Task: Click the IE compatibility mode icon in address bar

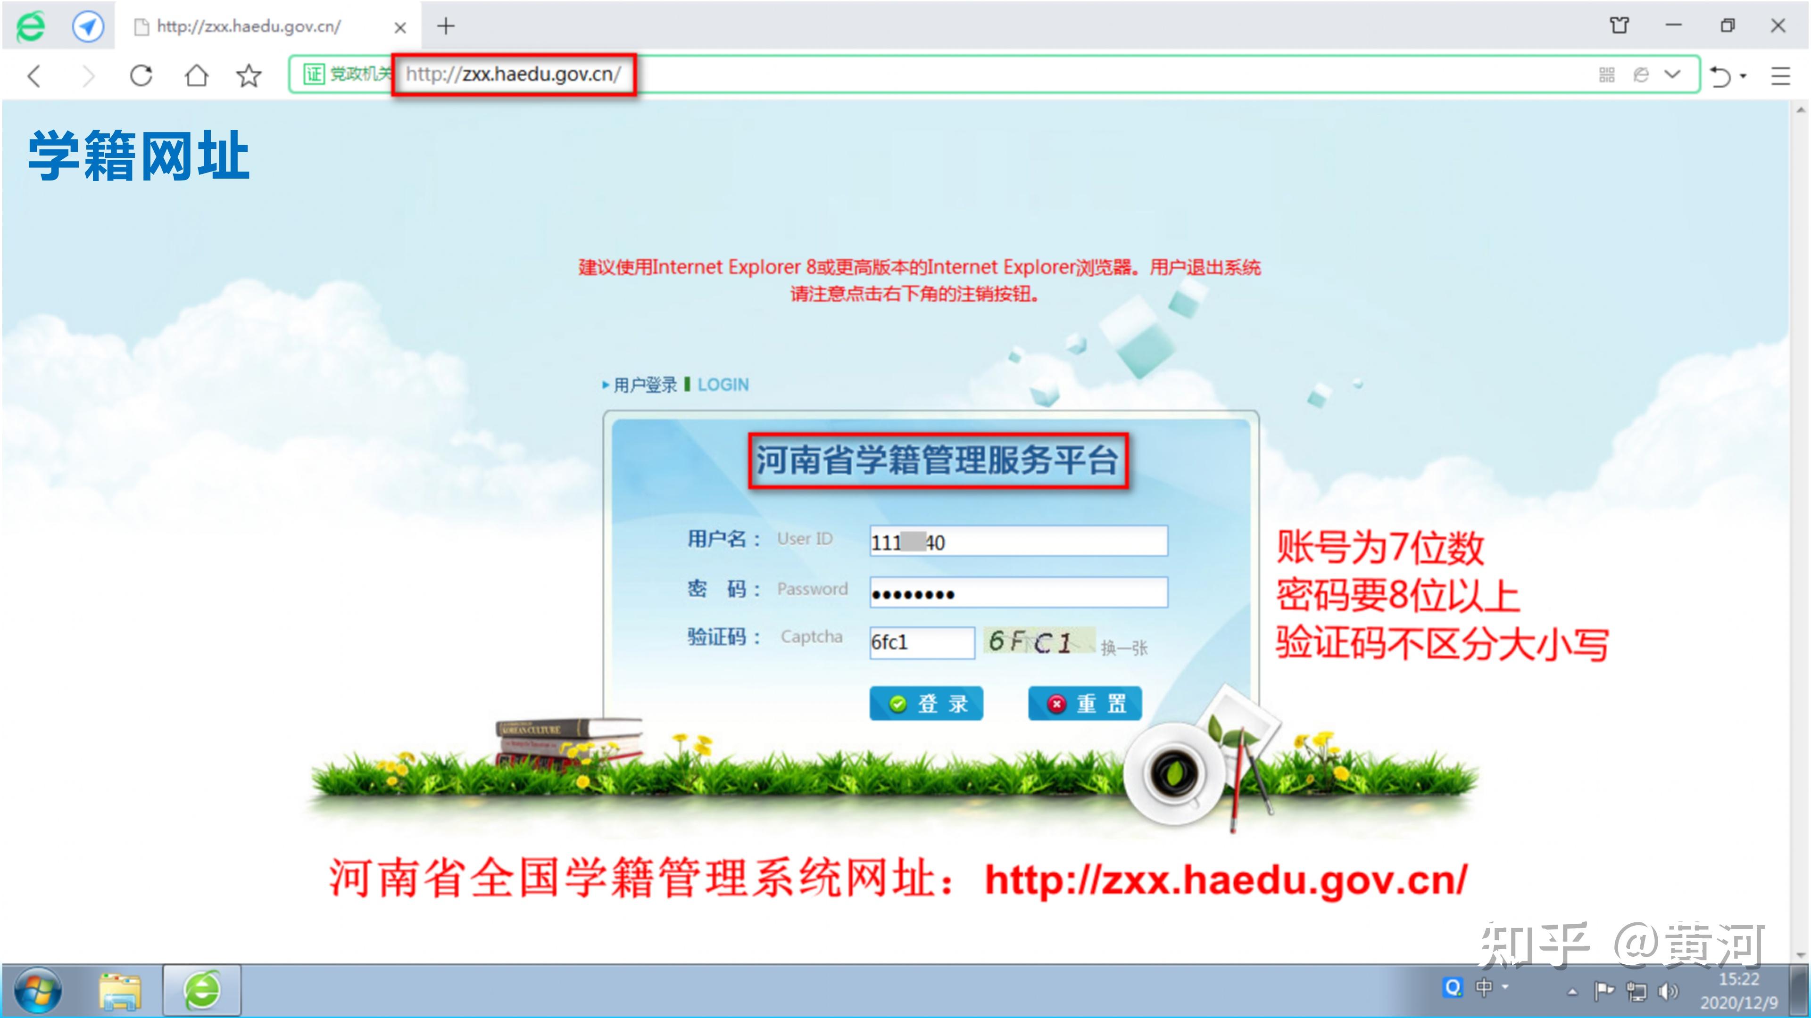Action: pos(1641,74)
